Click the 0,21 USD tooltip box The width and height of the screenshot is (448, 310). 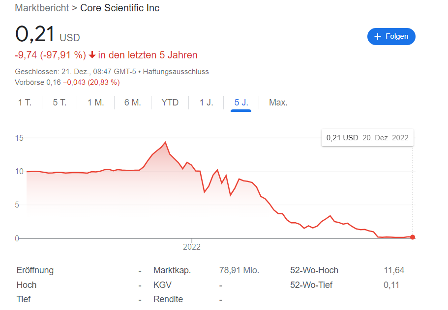(x=367, y=138)
